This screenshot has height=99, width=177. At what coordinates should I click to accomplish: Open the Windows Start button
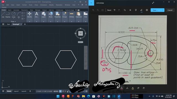tap(58, 96)
